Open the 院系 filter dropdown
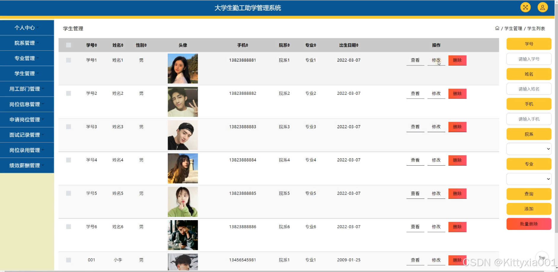 pos(529,149)
